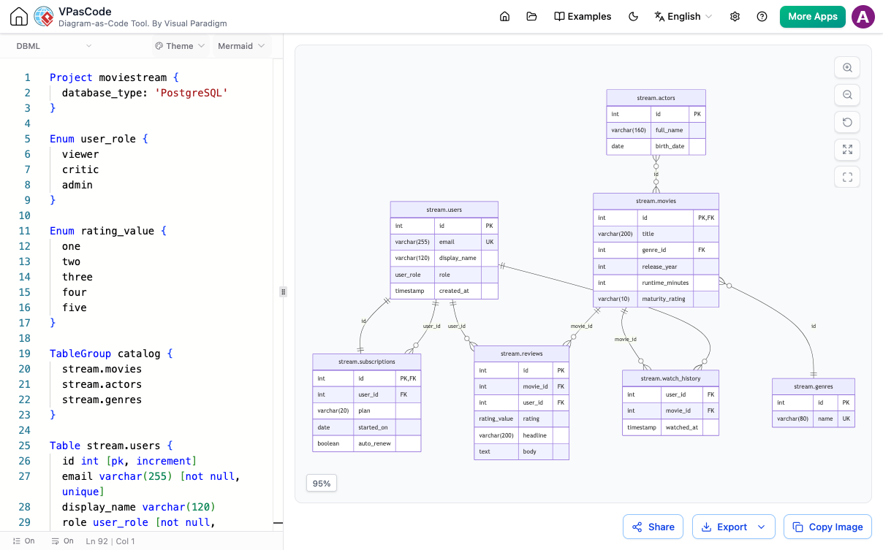Screen dimensions: 883x550
Task: Open the Mermaid renderer dropdown
Action: tap(241, 46)
